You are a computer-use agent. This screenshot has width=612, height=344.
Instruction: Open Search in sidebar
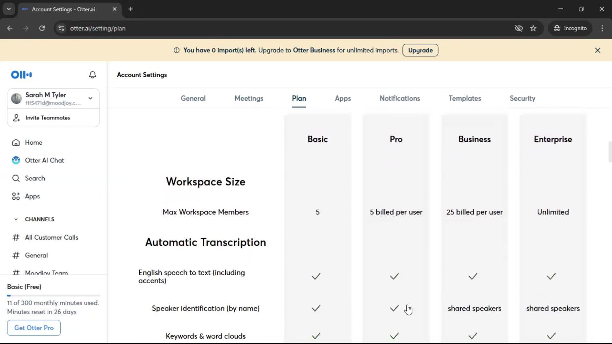(x=28, y=178)
